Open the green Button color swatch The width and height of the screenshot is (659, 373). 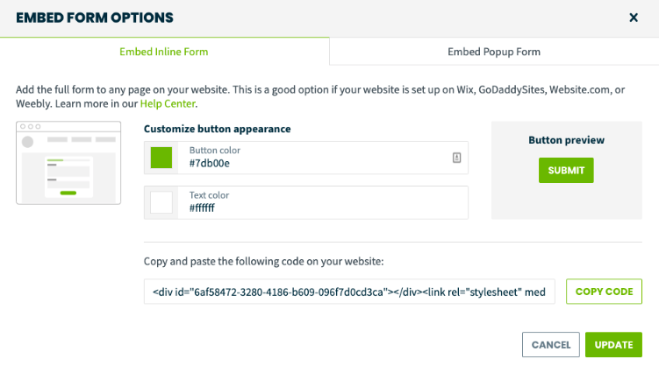point(161,158)
